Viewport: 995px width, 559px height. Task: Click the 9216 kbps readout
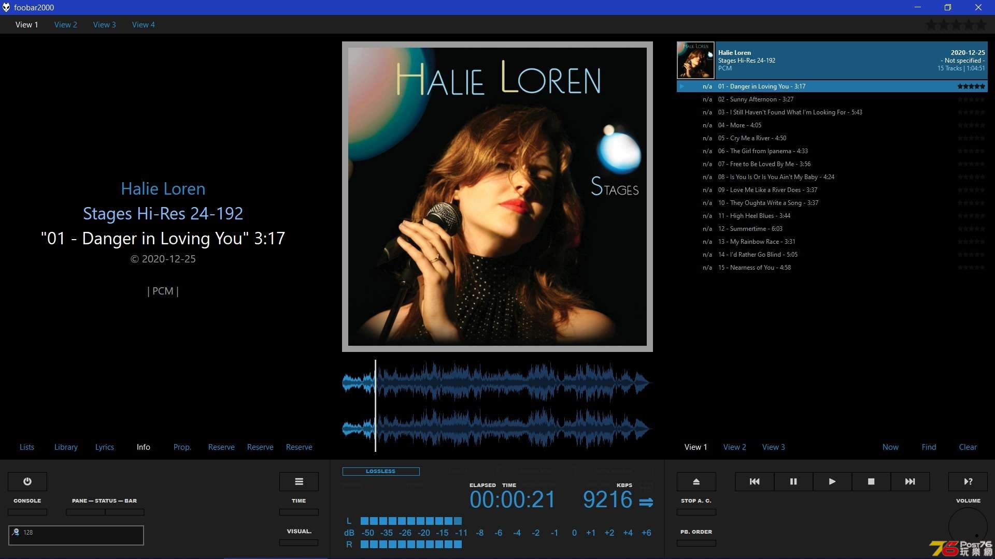point(607,499)
